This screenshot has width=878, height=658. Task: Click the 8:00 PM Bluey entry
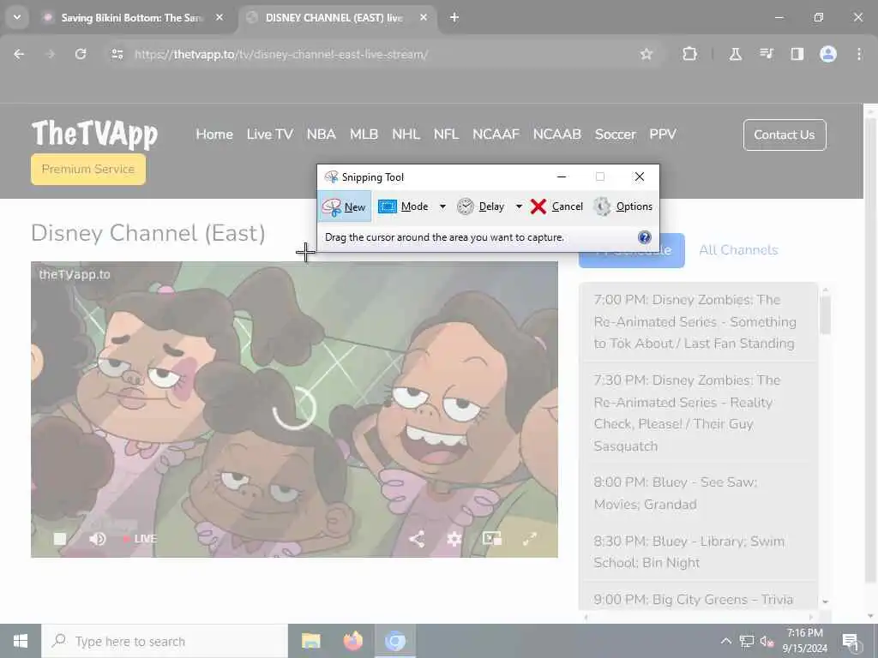pyautogui.click(x=698, y=493)
